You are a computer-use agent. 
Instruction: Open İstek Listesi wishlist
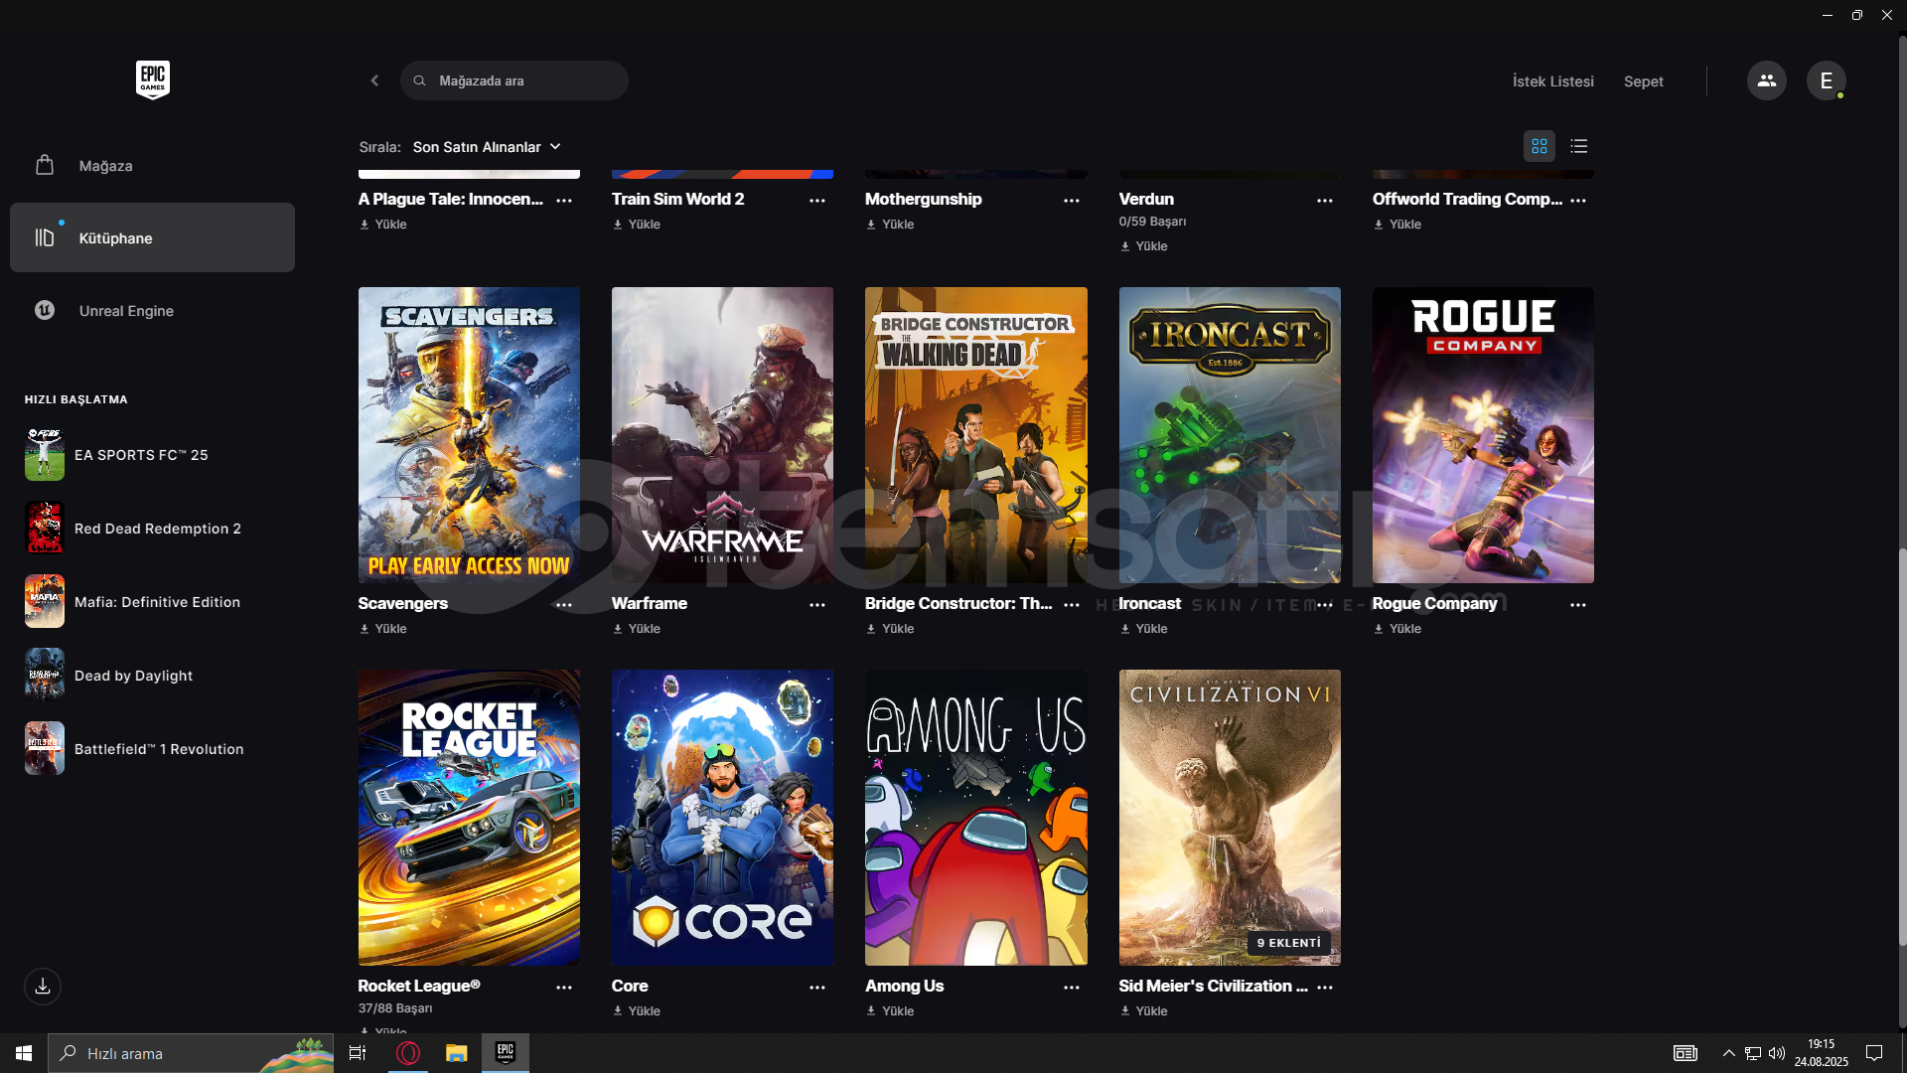click(x=1552, y=81)
